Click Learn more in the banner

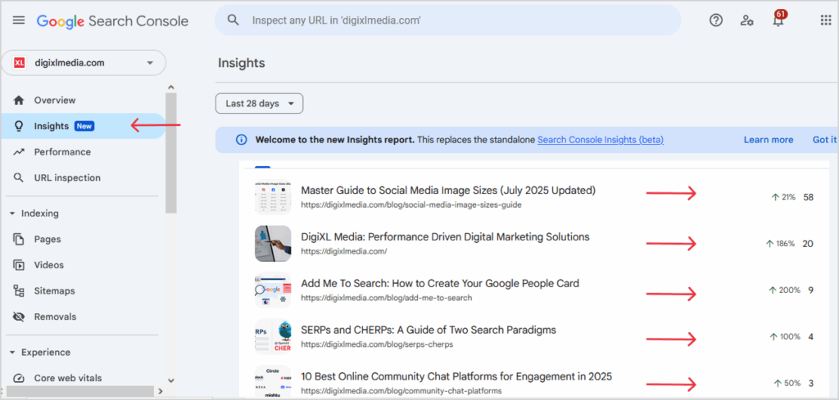[769, 140]
